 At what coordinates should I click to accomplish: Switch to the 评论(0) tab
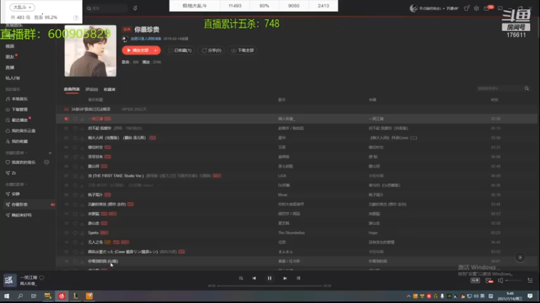click(92, 90)
